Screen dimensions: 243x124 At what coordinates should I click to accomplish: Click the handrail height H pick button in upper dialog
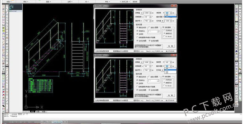click(162, 21)
